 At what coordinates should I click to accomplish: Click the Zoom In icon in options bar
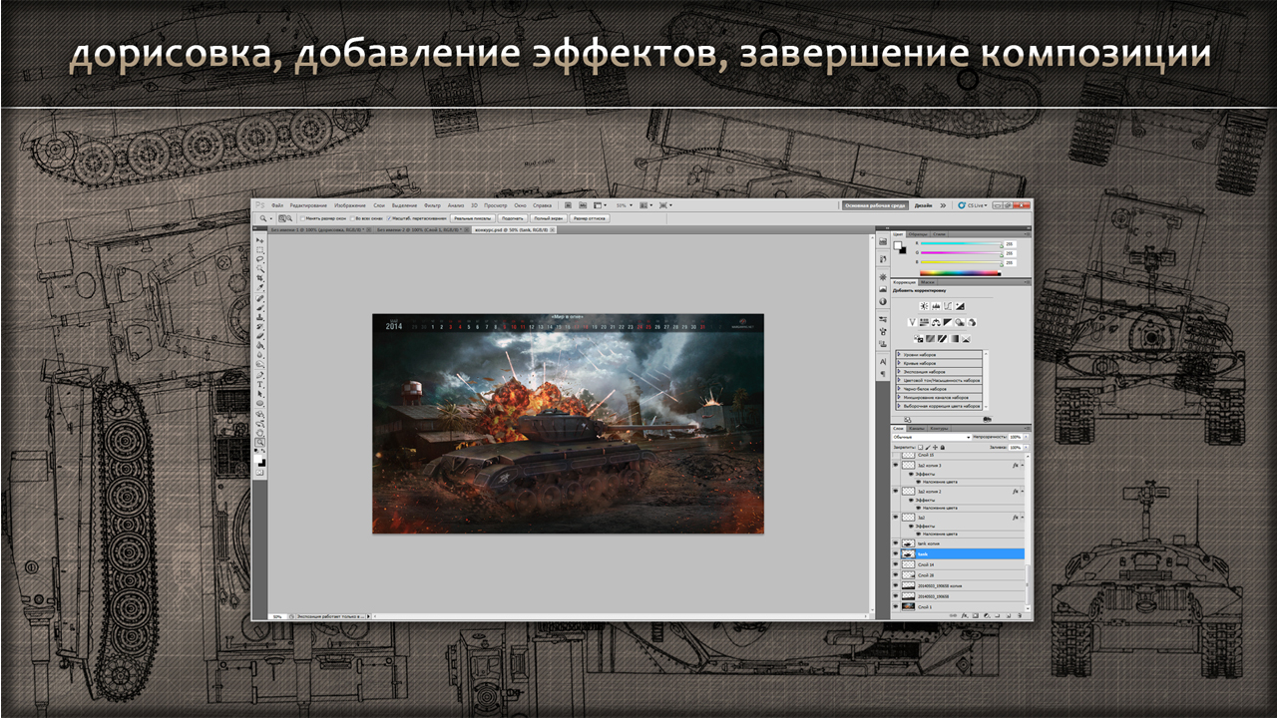[x=282, y=218]
